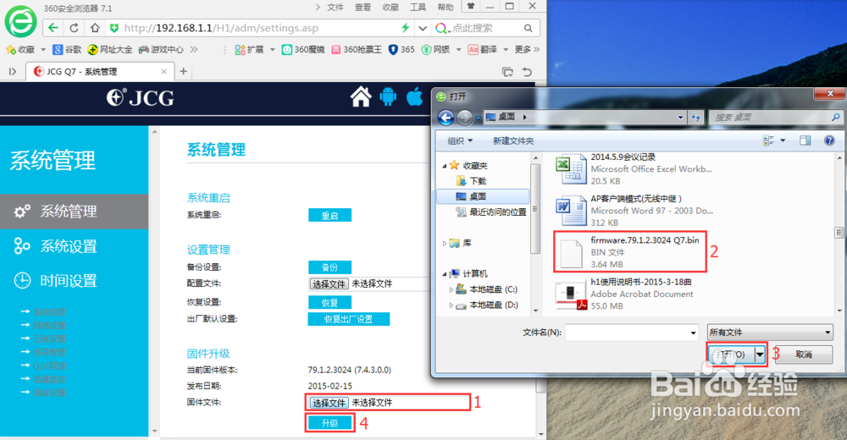The height and width of the screenshot is (440, 847).
Task: Open 游戏中心 bookmark
Action: [161, 50]
